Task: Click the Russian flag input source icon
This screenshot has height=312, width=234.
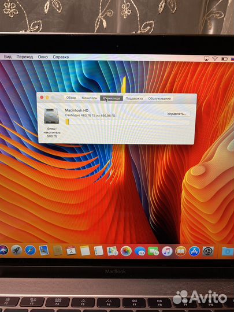Action: [x=232, y=59]
